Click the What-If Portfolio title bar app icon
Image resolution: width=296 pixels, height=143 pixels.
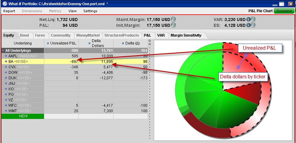[x=5, y=4]
